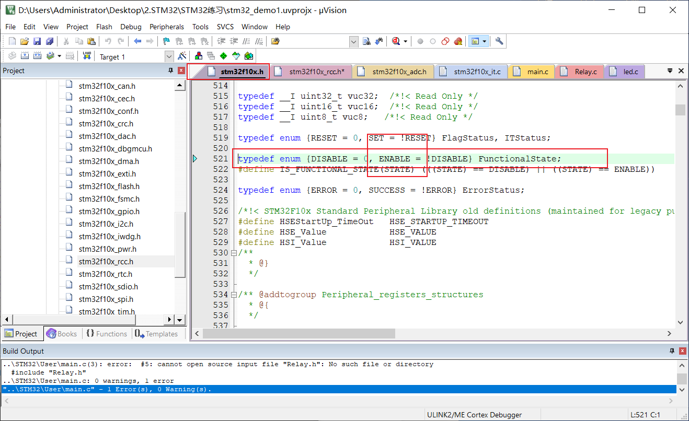The height and width of the screenshot is (421, 689).
Task: Open the window layout dropdown arrow
Action: point(485,41)
